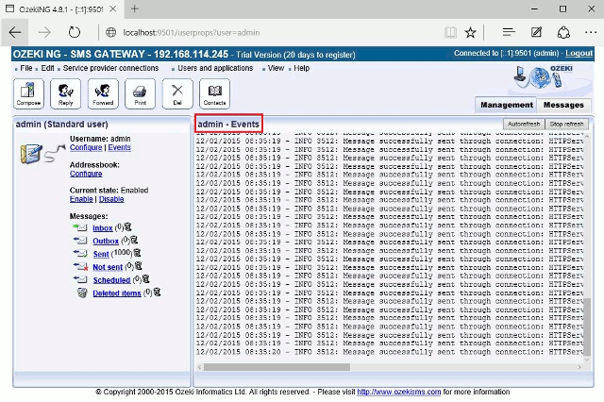Image resolution: width=604 pixels, height=402 pixels.
Task: Click the Del toolbar icon
Action: (177, 93)
